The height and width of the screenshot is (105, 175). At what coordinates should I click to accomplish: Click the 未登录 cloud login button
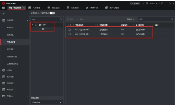135,3
